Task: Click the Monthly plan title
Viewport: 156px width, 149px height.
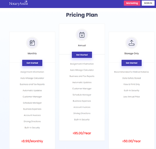Action: coord(32,53)
